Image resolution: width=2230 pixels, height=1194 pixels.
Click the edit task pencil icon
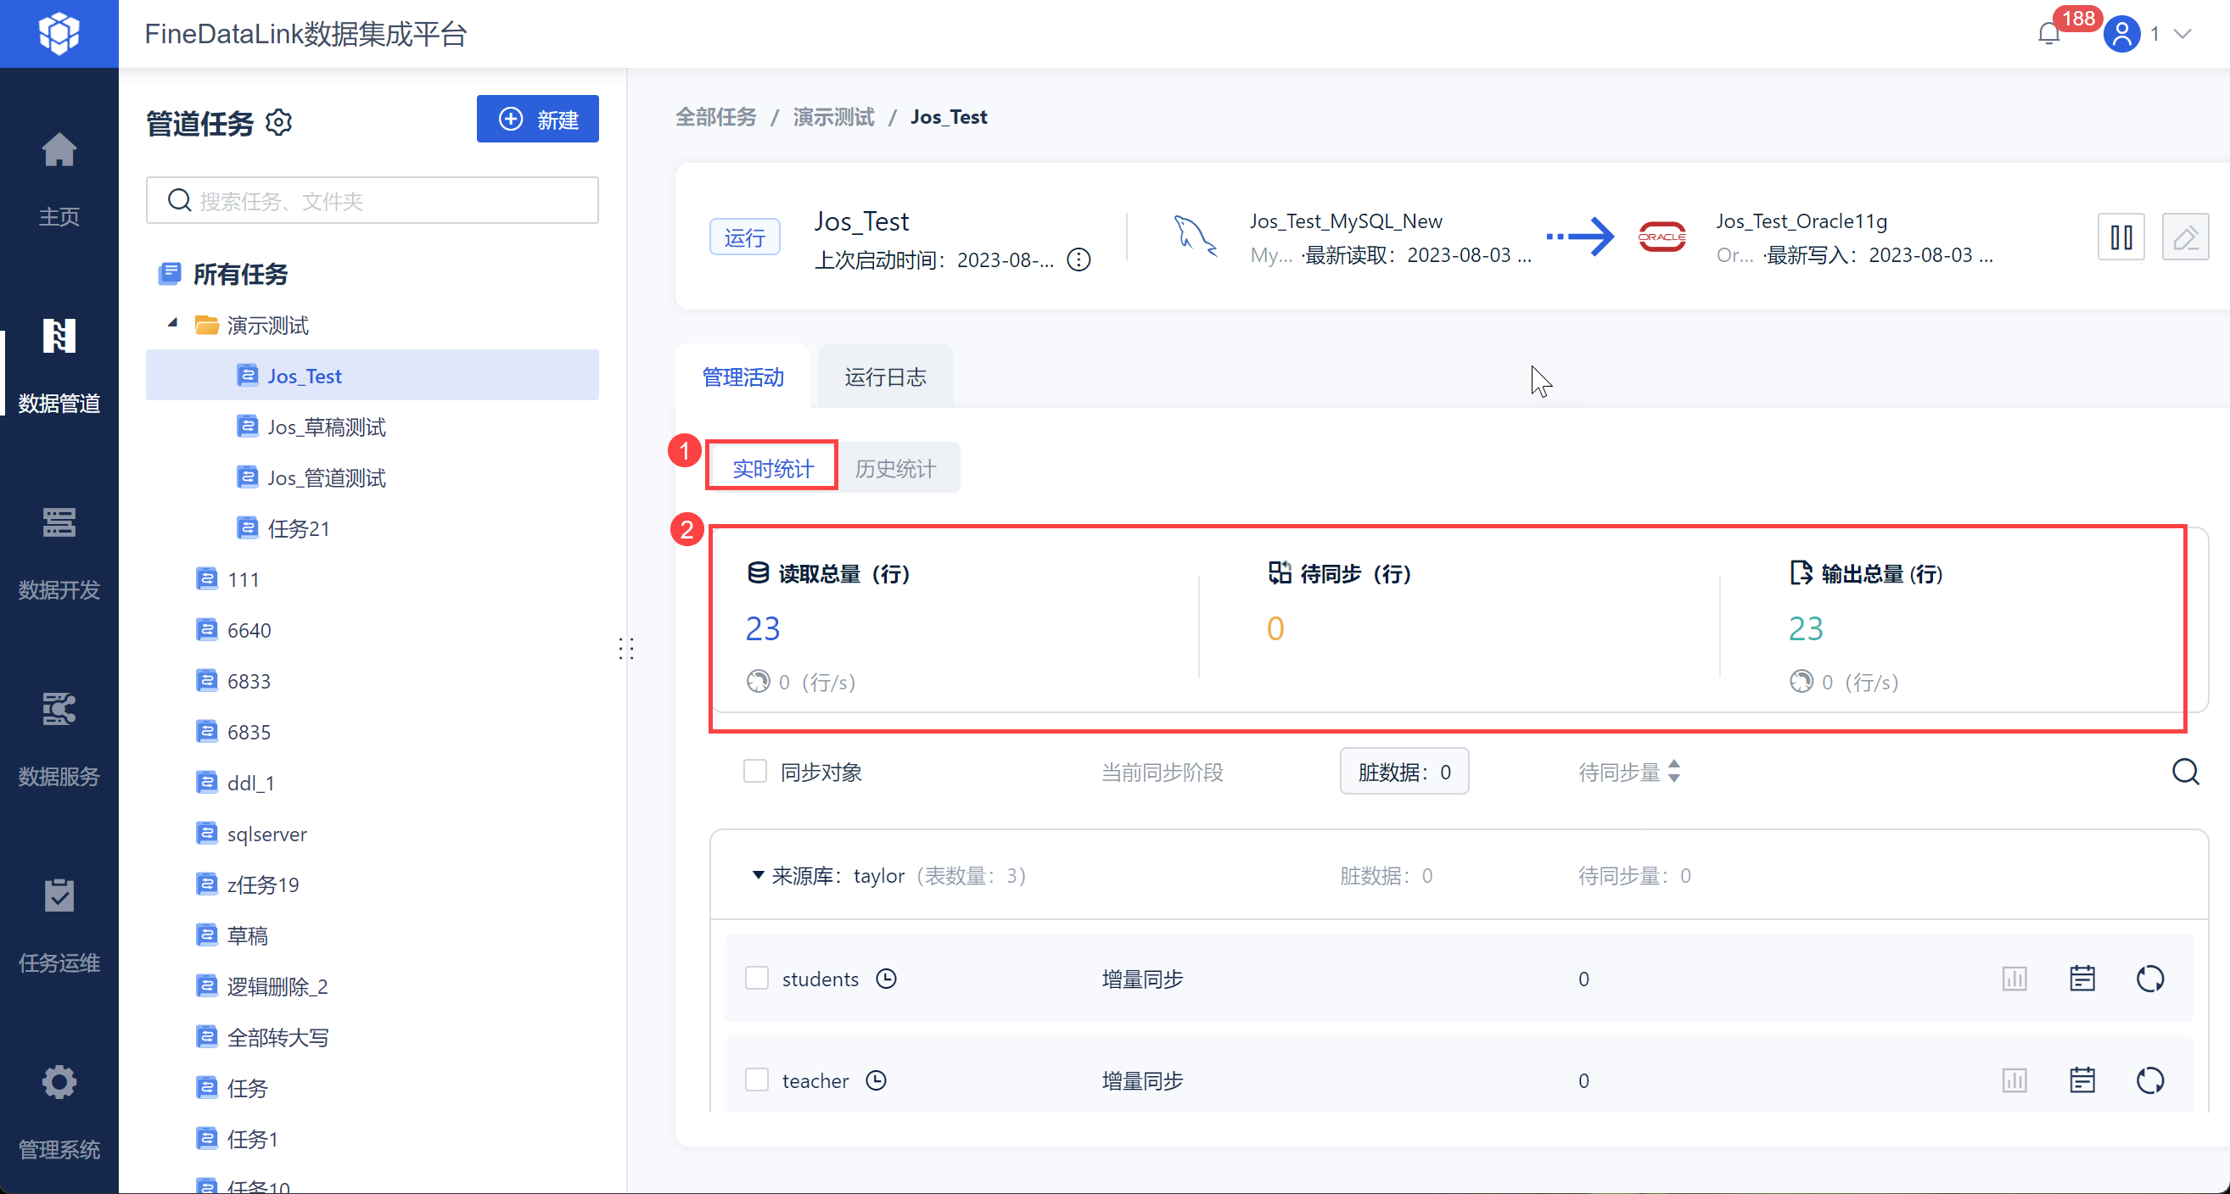2184,237
